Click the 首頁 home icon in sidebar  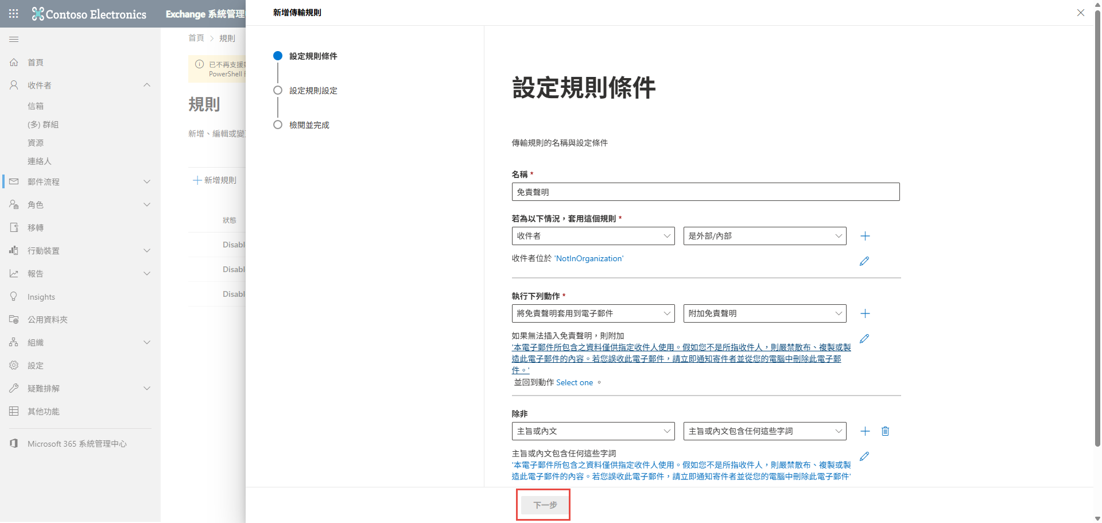point(14,62)
